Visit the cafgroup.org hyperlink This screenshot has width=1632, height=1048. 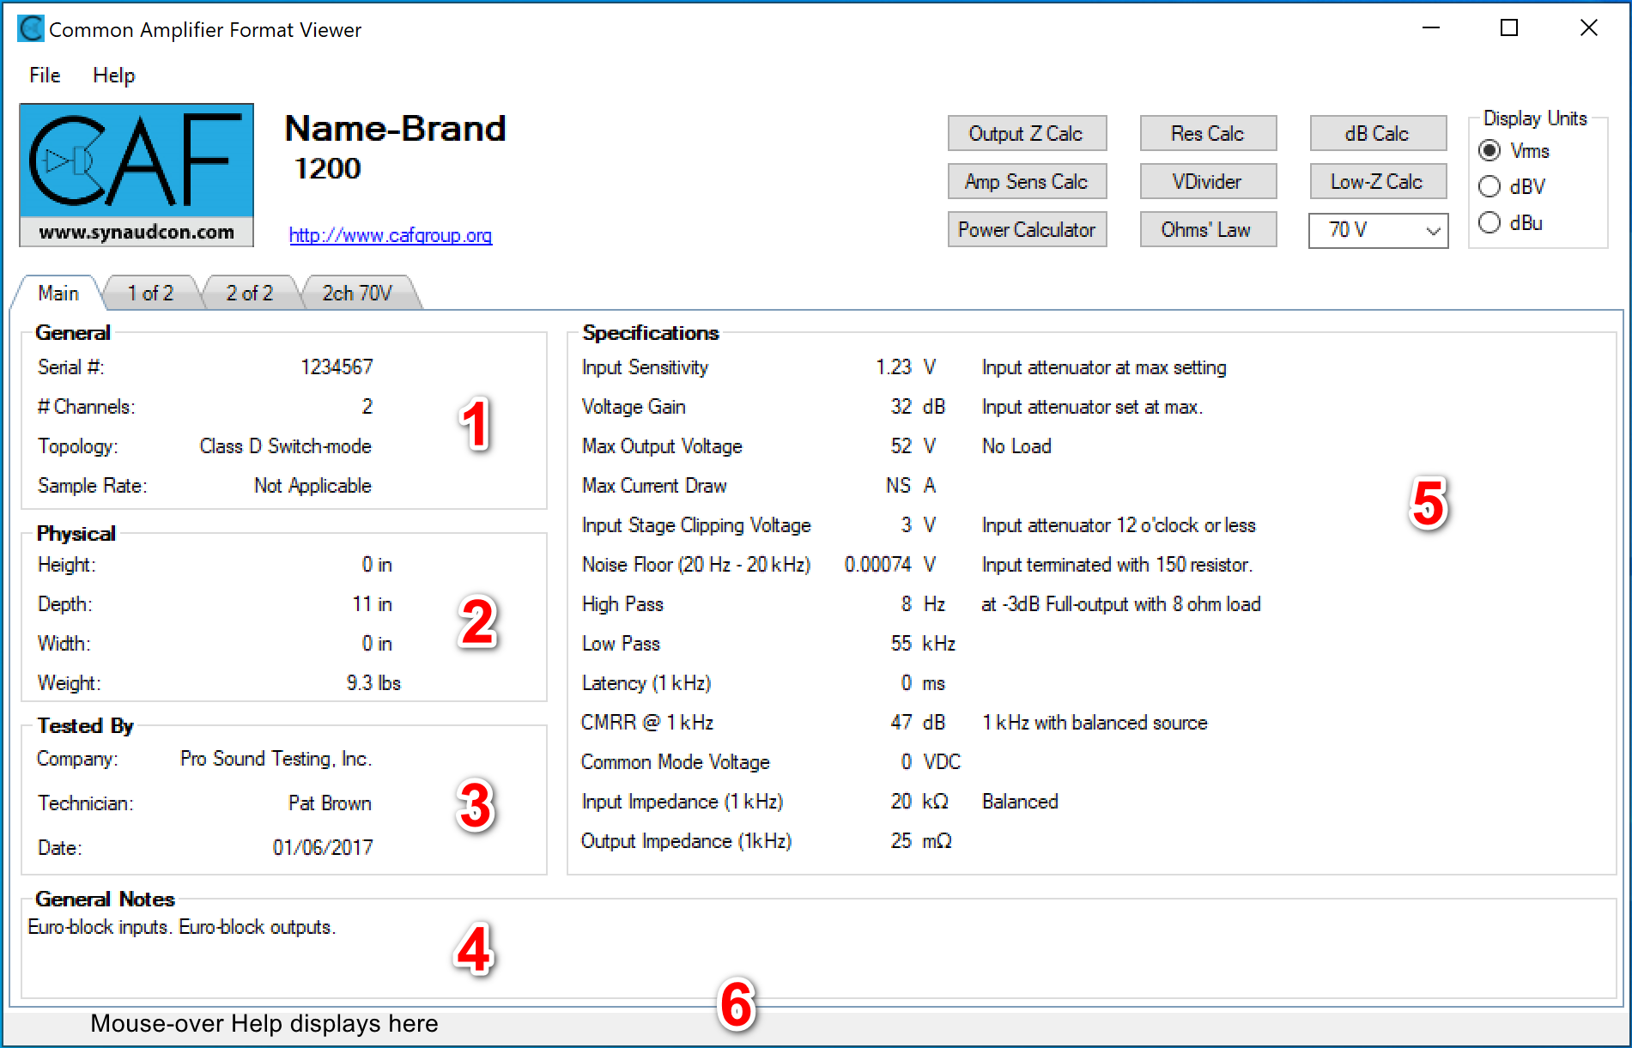click(x=390, y=235)
